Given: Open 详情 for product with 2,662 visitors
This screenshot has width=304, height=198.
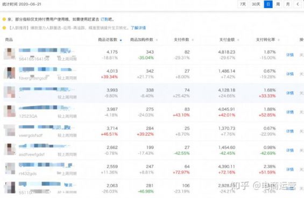Looking at the screenshot, I should tap(290, 150).
